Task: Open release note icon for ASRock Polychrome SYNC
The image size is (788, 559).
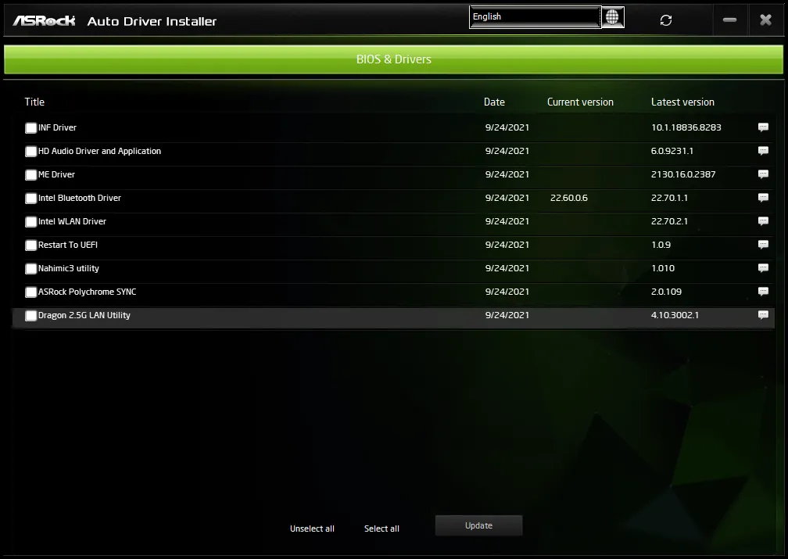Action: click(x=763, y=292)
